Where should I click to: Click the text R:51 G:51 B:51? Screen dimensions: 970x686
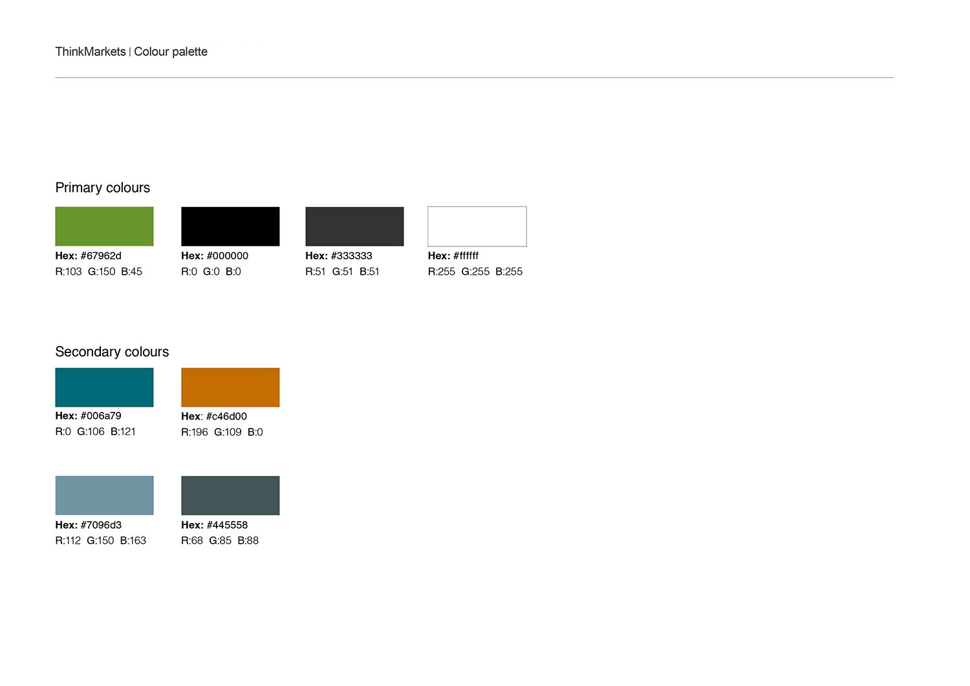click(x=342, y=272)
